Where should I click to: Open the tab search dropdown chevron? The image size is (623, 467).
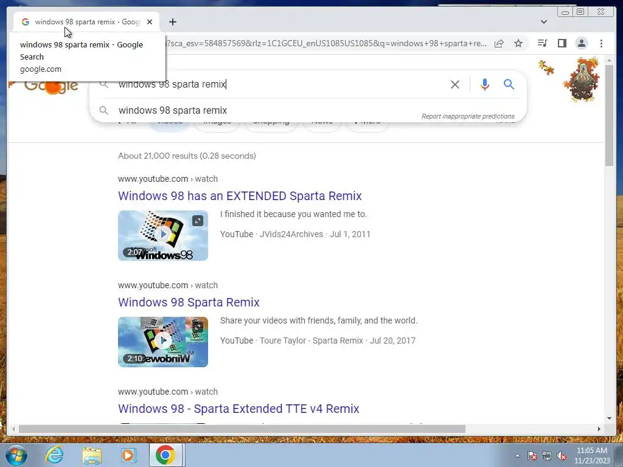[543, 22]
